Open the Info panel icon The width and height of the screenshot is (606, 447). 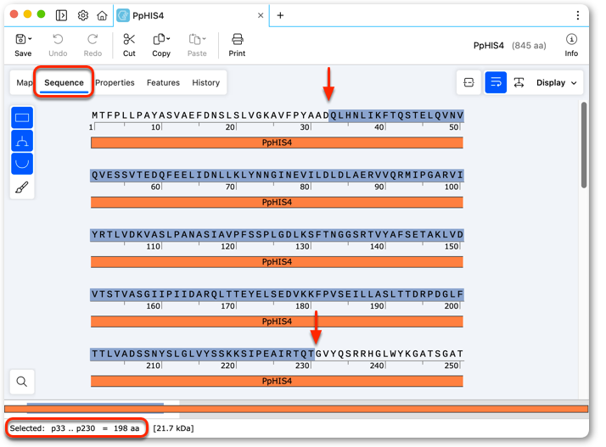click(571, 39)
